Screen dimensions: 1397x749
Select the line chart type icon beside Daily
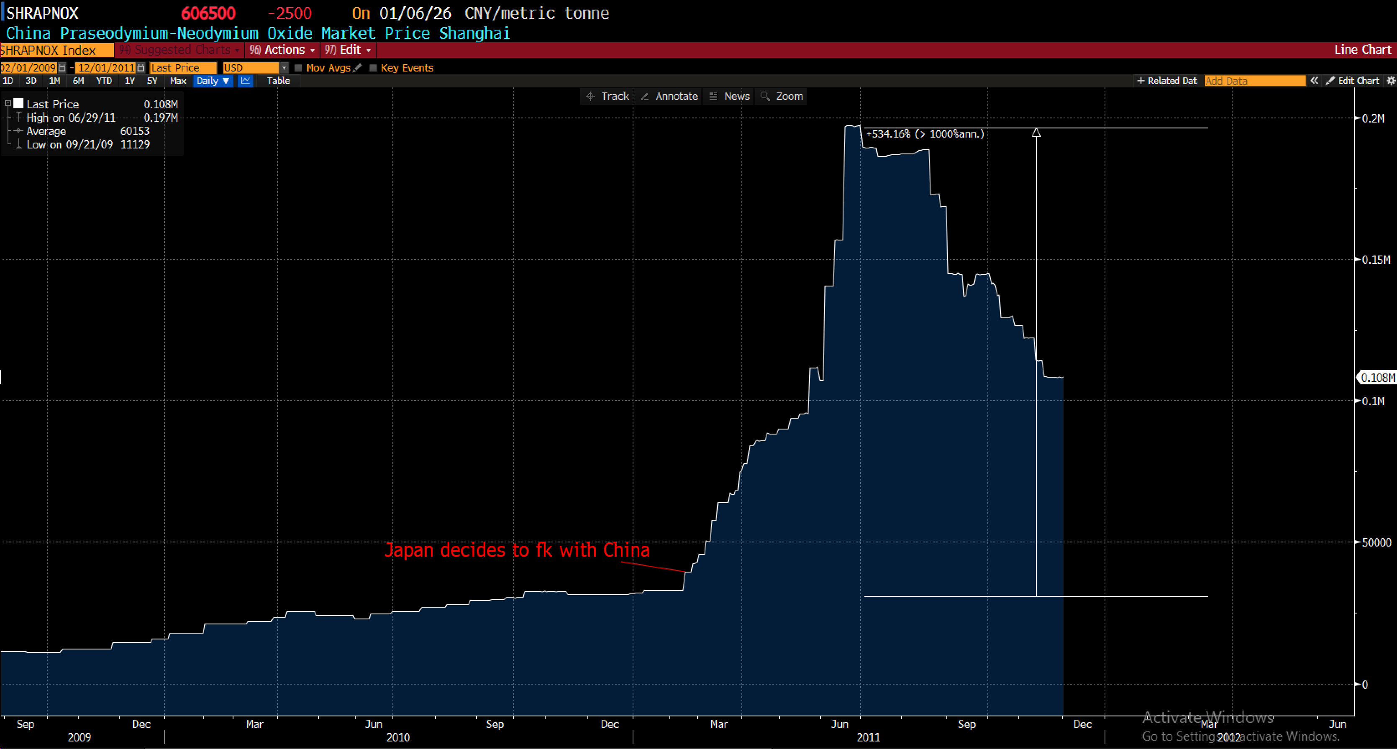tap(245, 81)
